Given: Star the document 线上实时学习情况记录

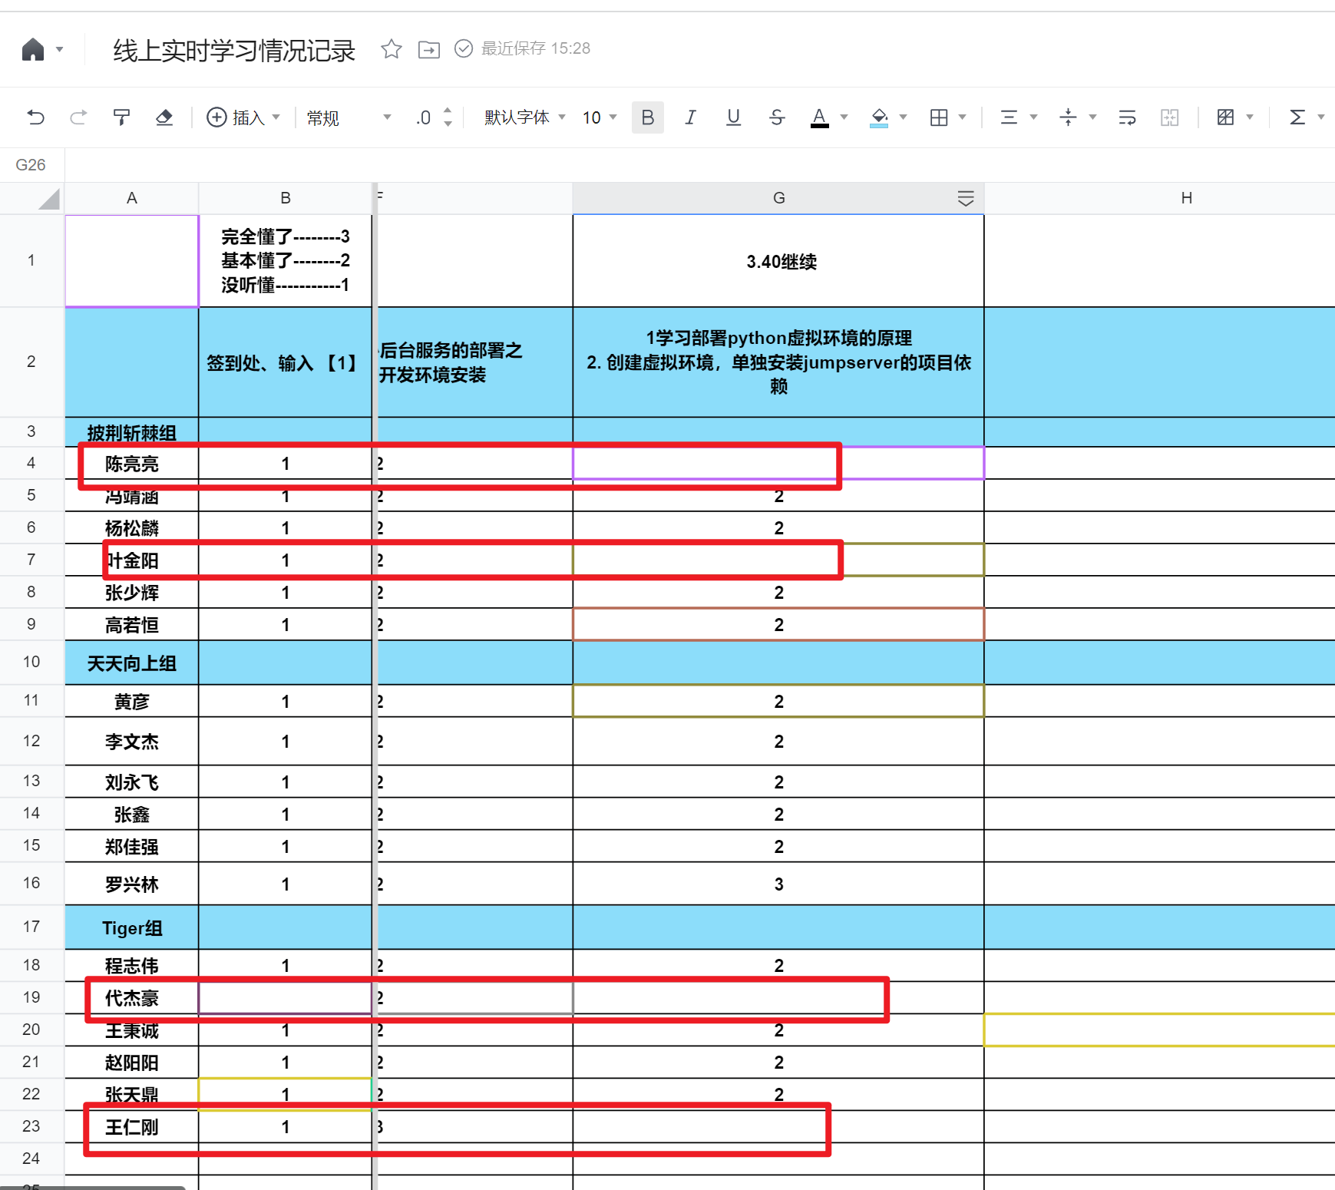Looking at the screenshot, I should click(x=392, y=49).
